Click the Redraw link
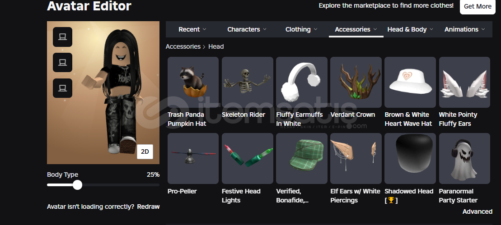Screen dimensions: 501x225 point(148,207)
